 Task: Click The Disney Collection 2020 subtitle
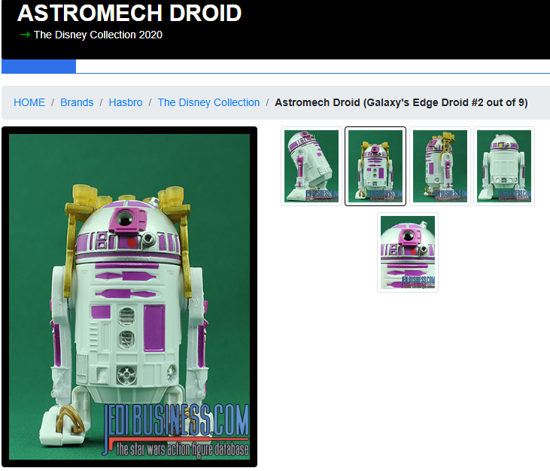[x=98, y=35]
